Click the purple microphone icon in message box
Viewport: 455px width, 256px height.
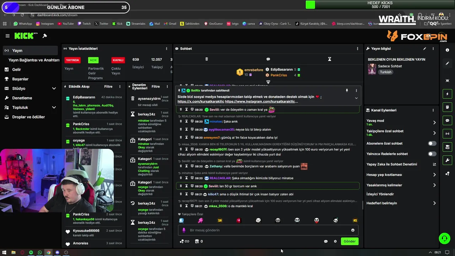pos(184,230)
